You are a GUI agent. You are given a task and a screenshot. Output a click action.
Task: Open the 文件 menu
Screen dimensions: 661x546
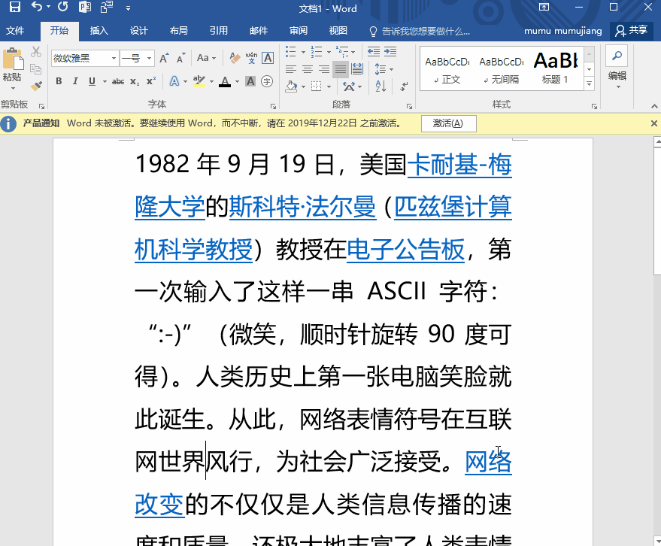15,31
